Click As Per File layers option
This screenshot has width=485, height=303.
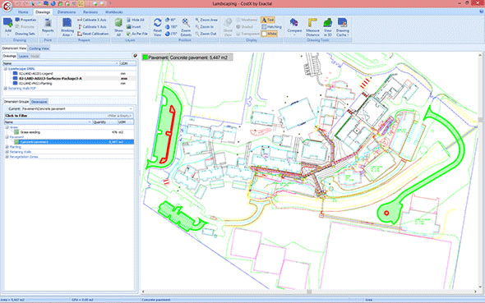(137, 34)
